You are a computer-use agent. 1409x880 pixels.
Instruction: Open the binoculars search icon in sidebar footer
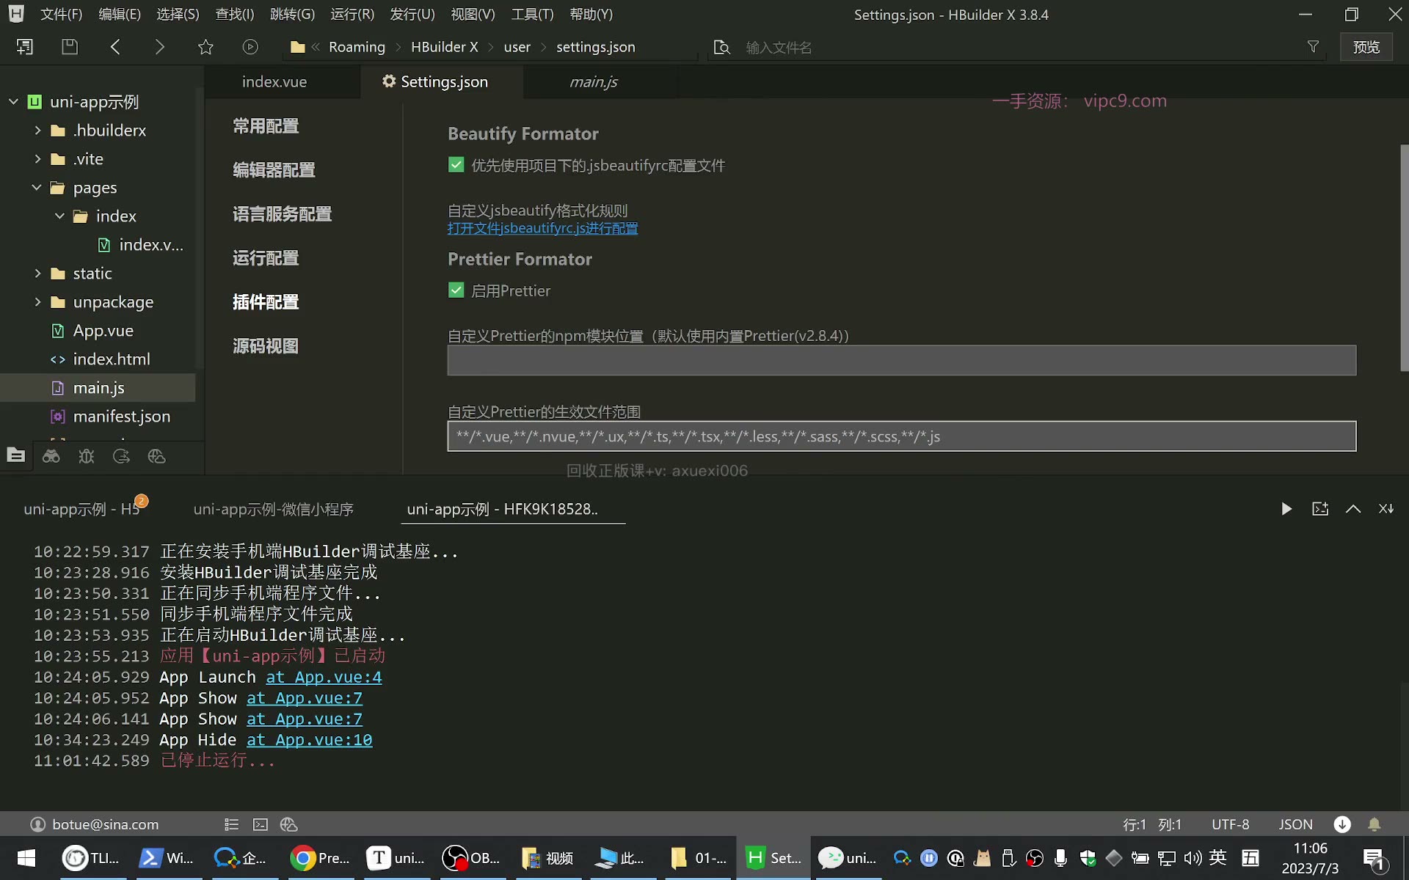point(51,456)
